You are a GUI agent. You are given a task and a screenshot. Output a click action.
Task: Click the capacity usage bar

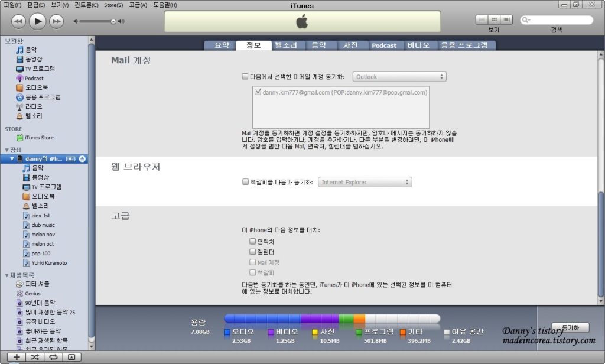coord(332,318)
